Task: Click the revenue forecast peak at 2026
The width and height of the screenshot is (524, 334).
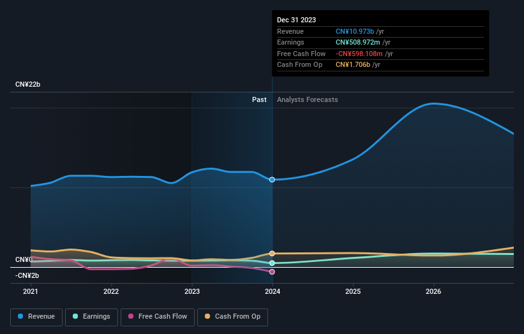Action: pos(433,103)
